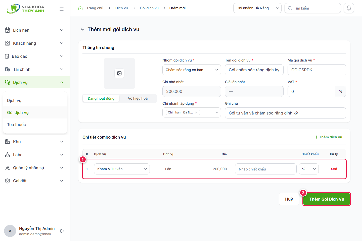
Task: Open the Chi nhánh Đà Nẵng branch selector
Action: 257,8
